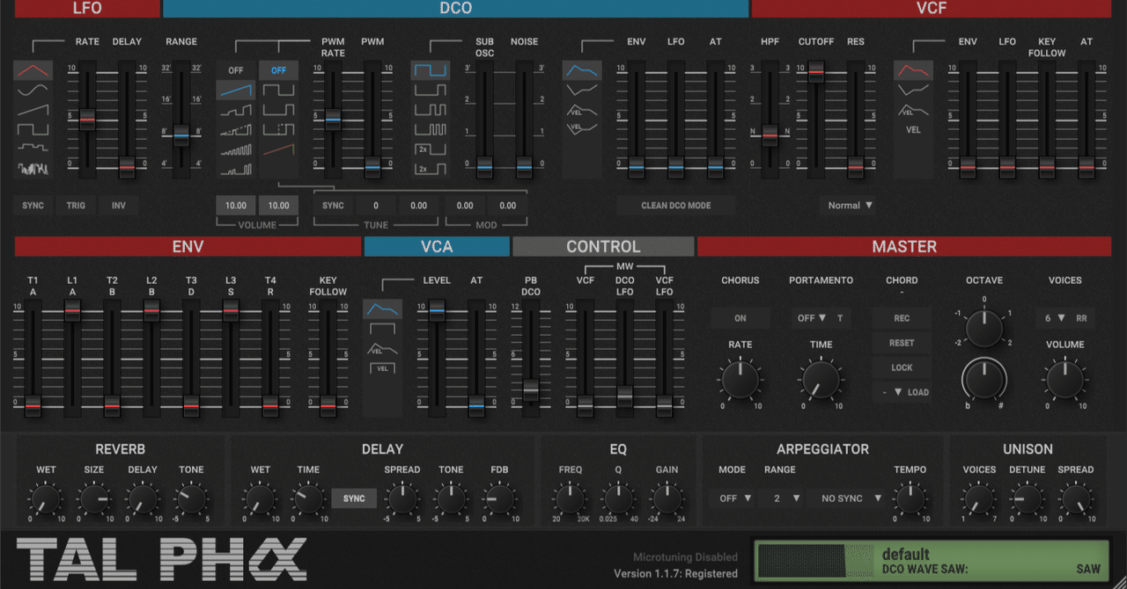Viewport: 1127px width, 589px height.
Task: Toggle the DCO saw OFF switch
Action: tap(236, 70)
